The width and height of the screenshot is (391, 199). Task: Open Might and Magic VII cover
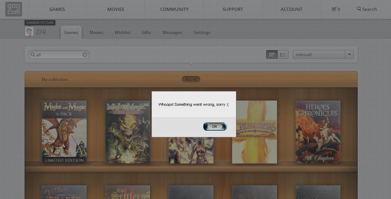pyautogui.click(x=128, y=132)
